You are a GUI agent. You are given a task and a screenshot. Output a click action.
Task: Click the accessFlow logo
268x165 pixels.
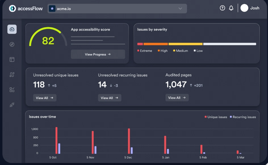tap(26, 8)
